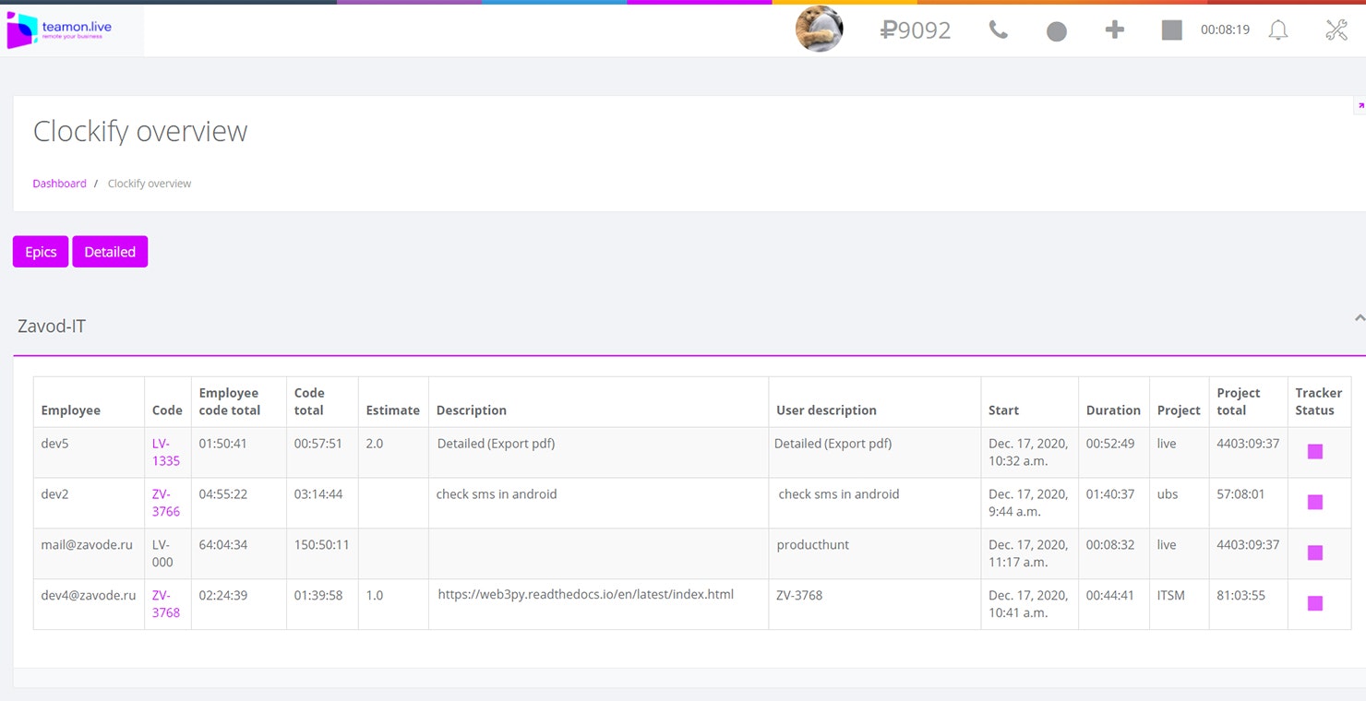The image size is (1366, 701).
Task: Open the notifications bell icon
Action: (x=1278, y=30)
